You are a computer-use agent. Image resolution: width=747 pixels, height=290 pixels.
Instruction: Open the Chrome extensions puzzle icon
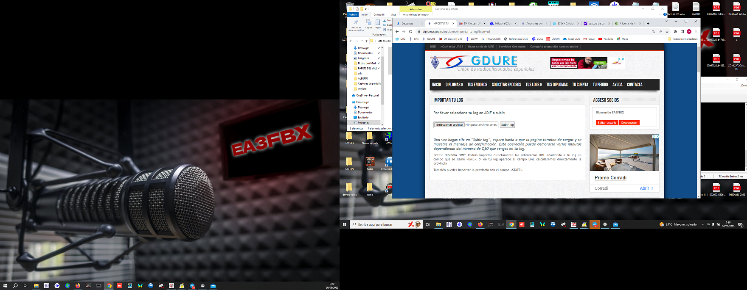click(x=675, y=32)
